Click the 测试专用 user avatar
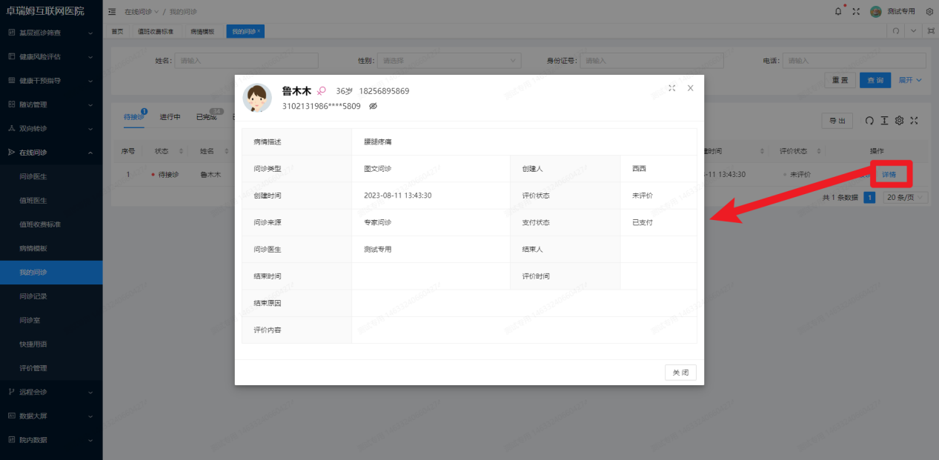The image size is (939, 460). 876,12
